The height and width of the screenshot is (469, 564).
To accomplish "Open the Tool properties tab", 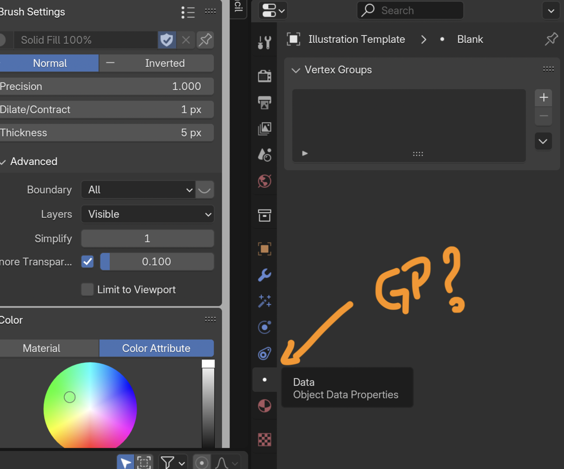I will click(x=264, y=43).
